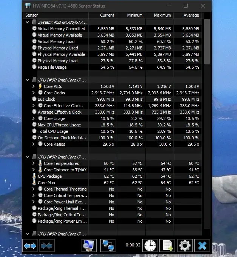The width and height of the screenshot is (237, 257).
Task: Start logging with the document plus icon
Action: tap(167, 245)
